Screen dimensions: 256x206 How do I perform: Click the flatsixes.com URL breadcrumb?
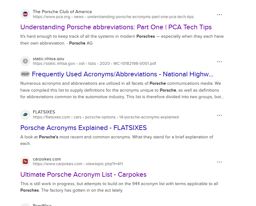point(106,117)
